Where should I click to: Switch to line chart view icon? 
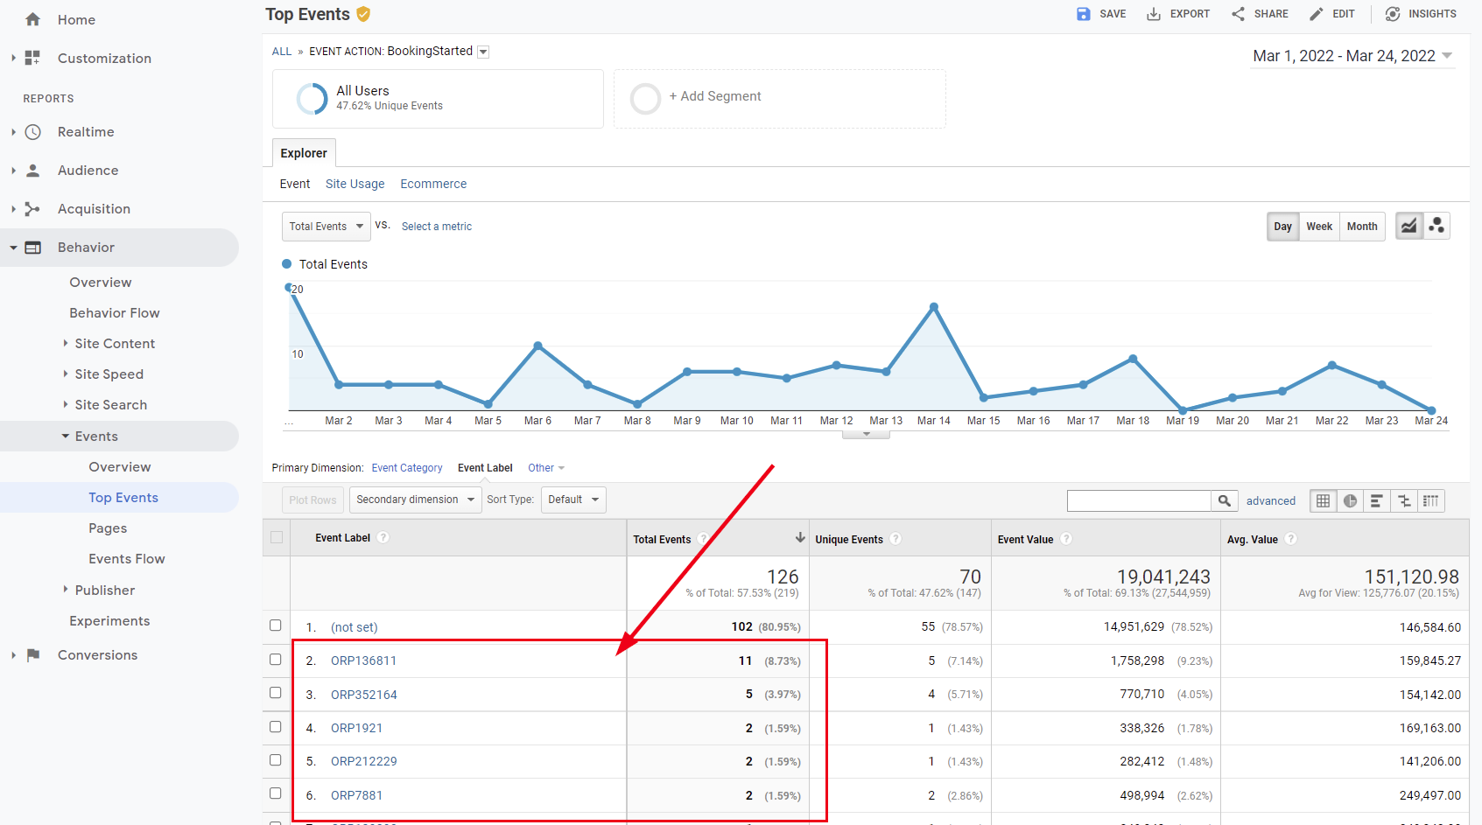pos(1408,226)
